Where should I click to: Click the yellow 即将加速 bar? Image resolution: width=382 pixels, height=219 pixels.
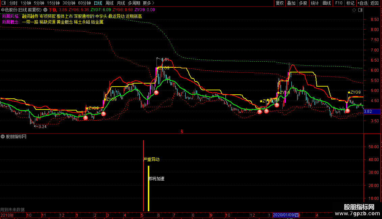pyautogui.click(x=149, y=189)
